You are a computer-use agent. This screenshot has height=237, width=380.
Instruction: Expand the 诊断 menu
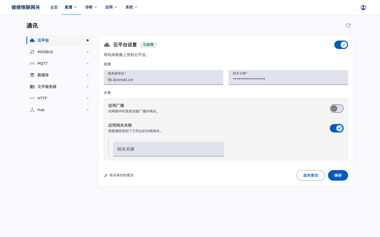pyautogui.click(x=91, y=7)
